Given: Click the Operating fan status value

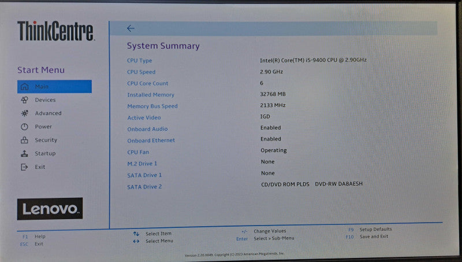Looking at the screenshot, I should click(273, 150).
